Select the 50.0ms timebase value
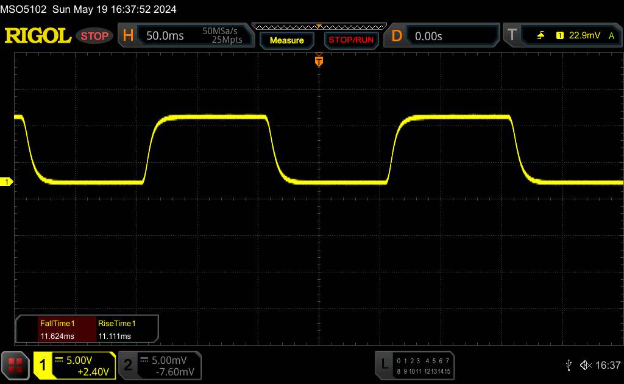Image resolution: width=624 pixels, height=384 pixels. coord(165,36)
